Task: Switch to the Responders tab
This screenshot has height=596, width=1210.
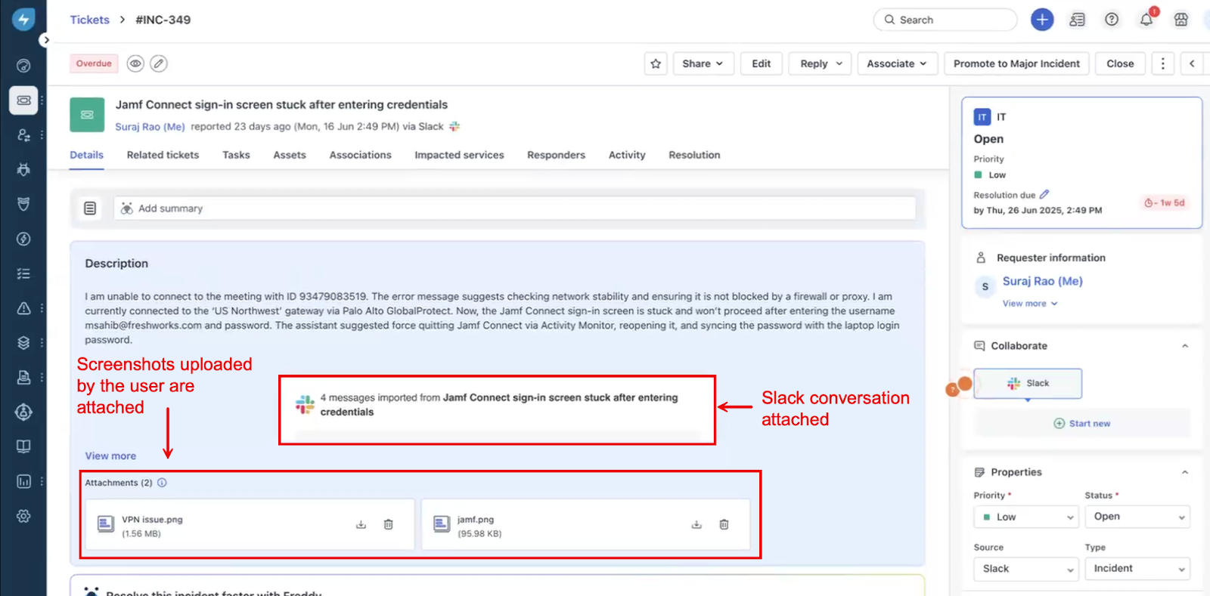Action: (556, 155)
